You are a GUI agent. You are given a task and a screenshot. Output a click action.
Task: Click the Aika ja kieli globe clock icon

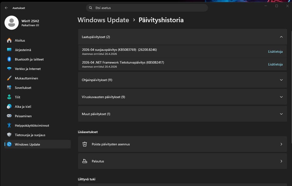coord(9,106)
